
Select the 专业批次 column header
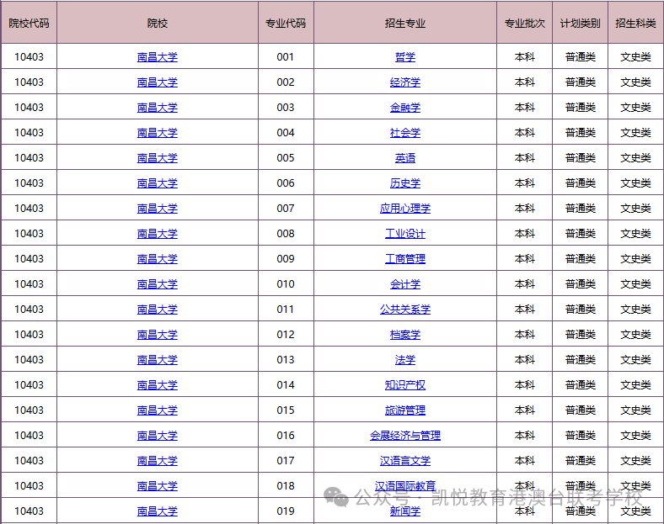(x=524, y=24)
